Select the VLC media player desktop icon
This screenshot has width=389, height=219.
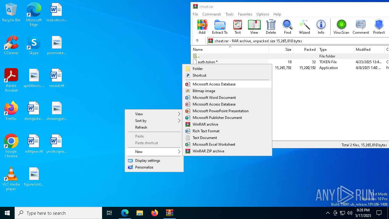tap(11, 179)
